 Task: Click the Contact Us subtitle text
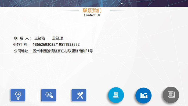(92, 15)
